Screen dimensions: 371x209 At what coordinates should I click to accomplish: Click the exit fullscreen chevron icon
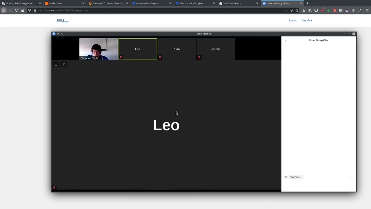coord(61,34)
